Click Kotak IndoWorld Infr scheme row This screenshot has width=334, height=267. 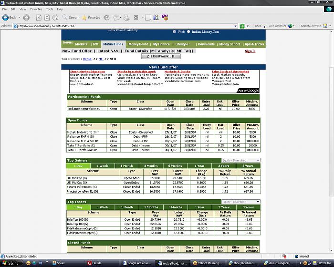[x=163, y=132]
